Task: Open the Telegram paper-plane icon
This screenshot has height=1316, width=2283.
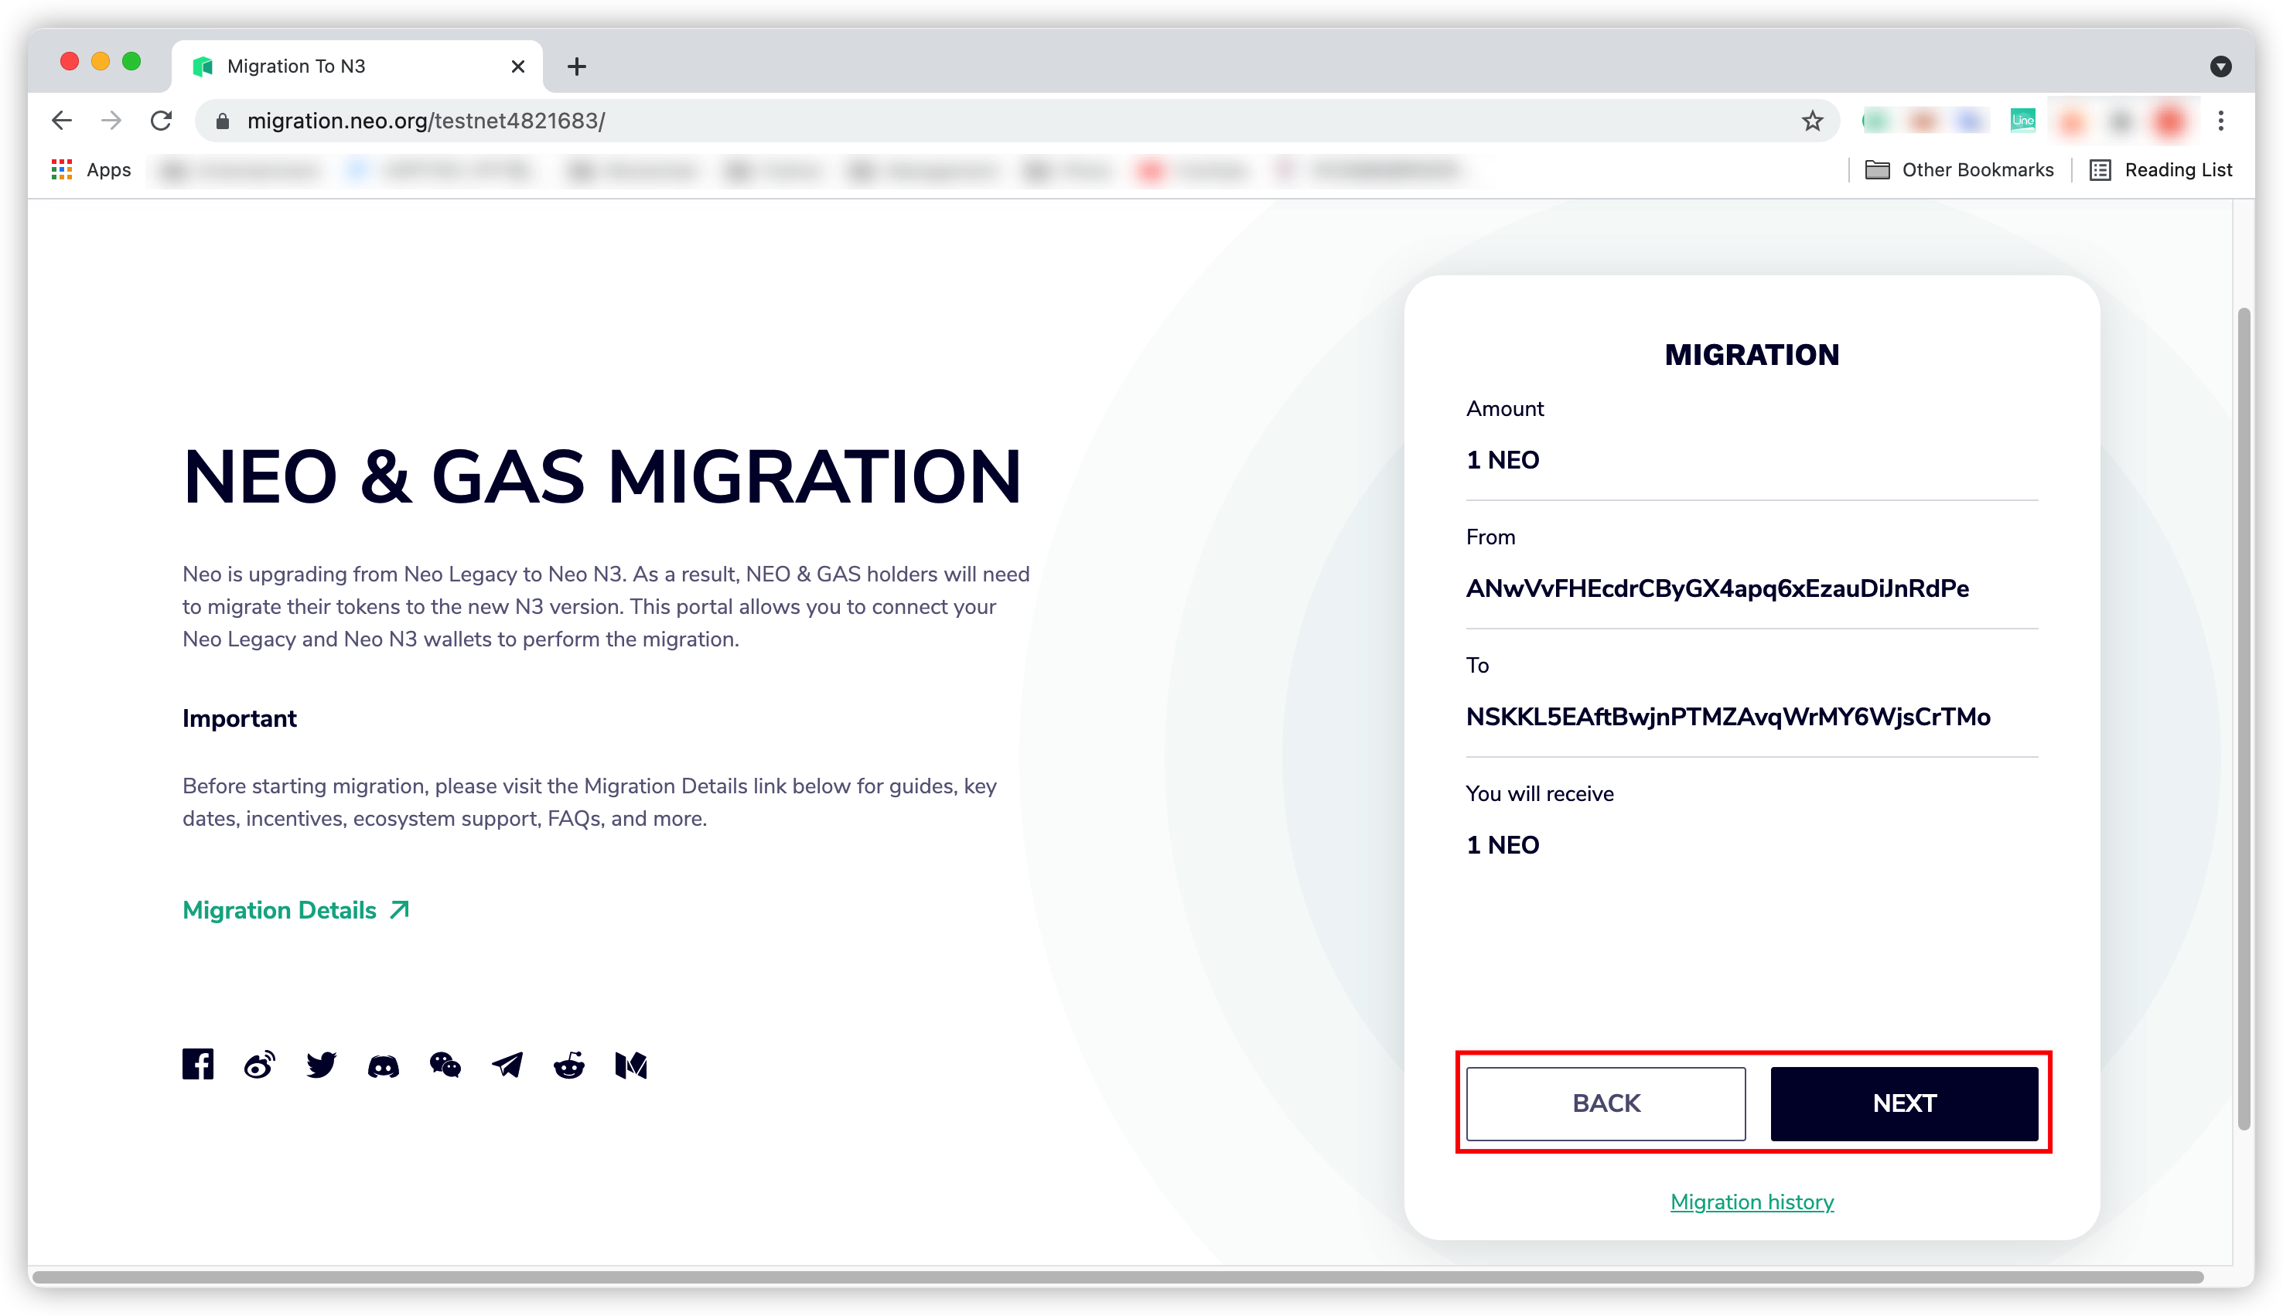Action: tap(507, 1065)
